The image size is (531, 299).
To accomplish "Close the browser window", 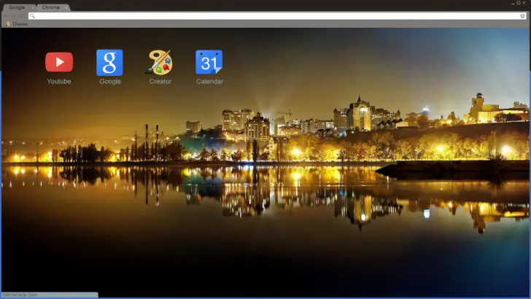I will tap(525, 3).
